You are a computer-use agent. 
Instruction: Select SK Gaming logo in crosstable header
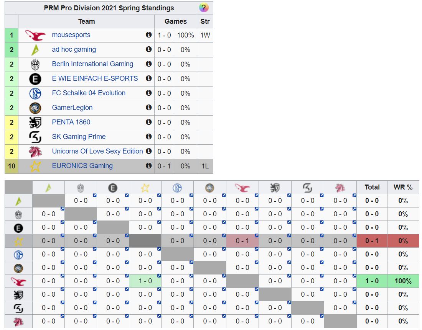(x=307, y=188)
